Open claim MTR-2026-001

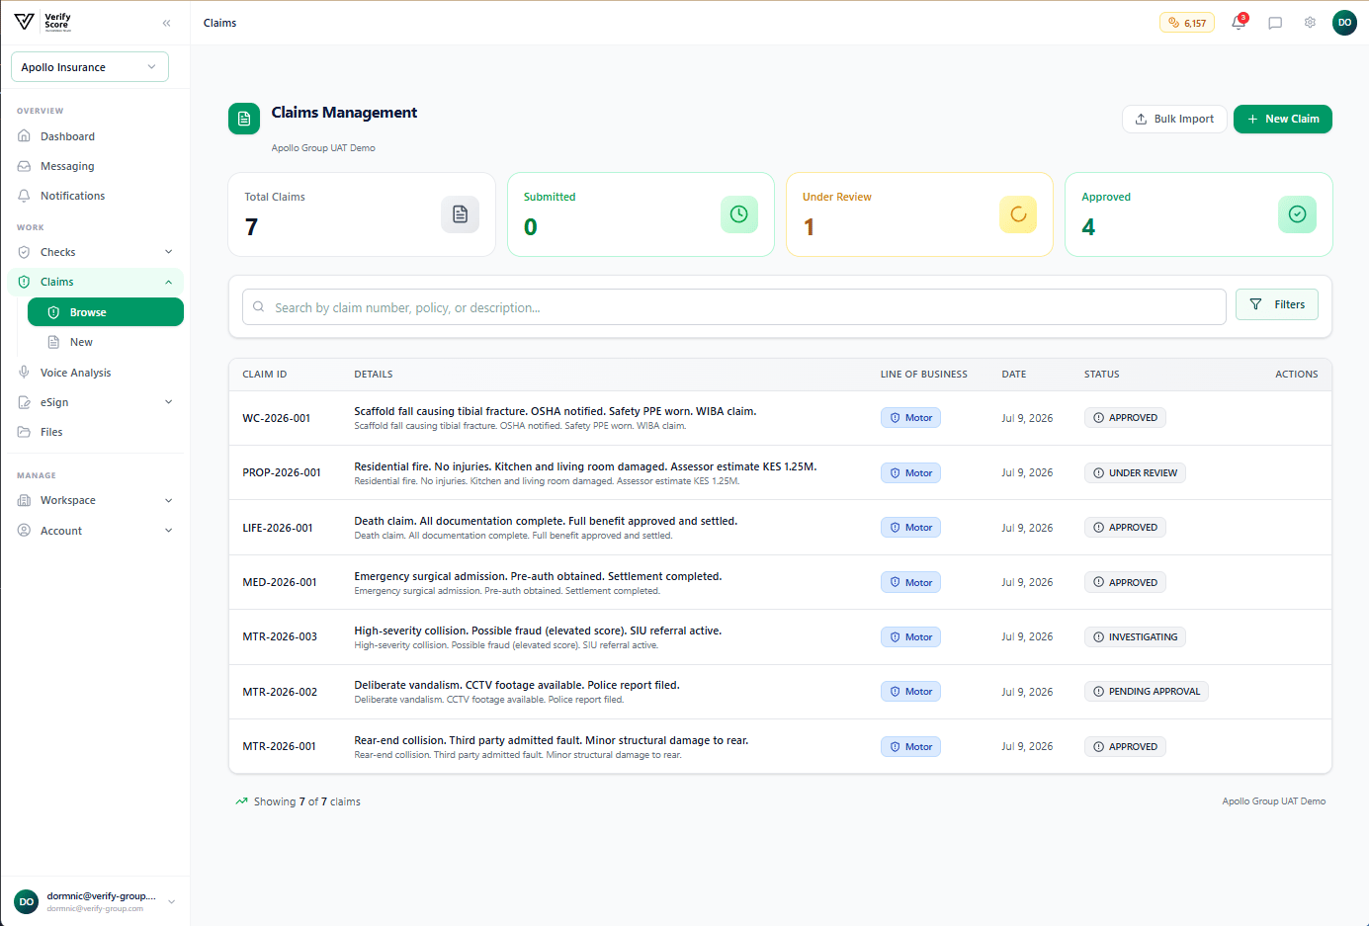click(x=280, y=746)
